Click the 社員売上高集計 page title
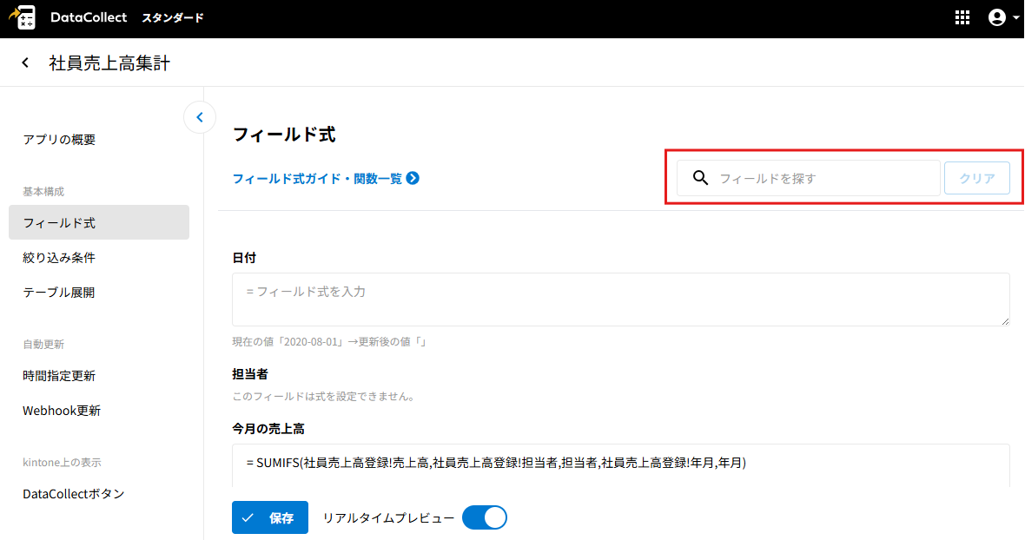Image resolution: width=1025 pixels, height=540 pixels. [109, 63]
